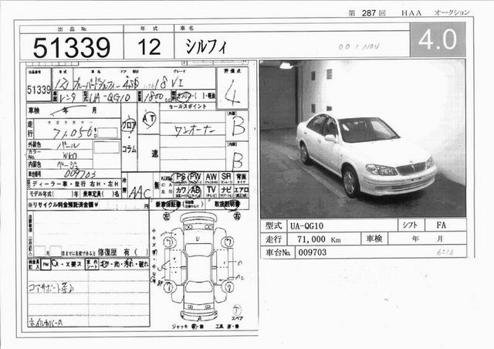Click the AB airbag equipment box
The image size is (494, 349).
[194, 190]
